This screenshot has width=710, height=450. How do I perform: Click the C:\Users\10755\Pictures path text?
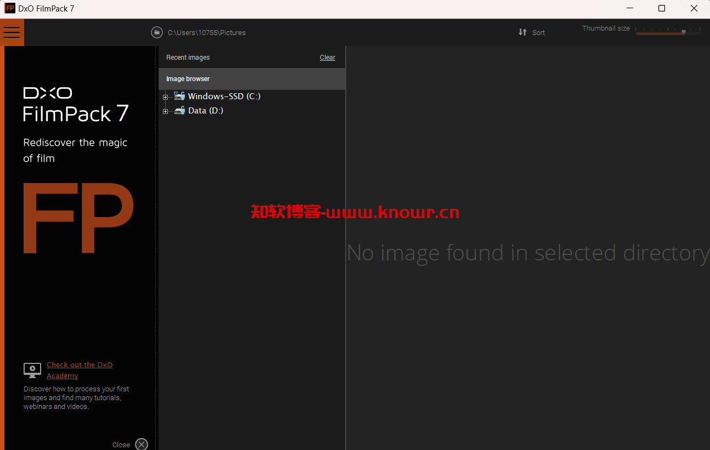(x=207, y=32)
